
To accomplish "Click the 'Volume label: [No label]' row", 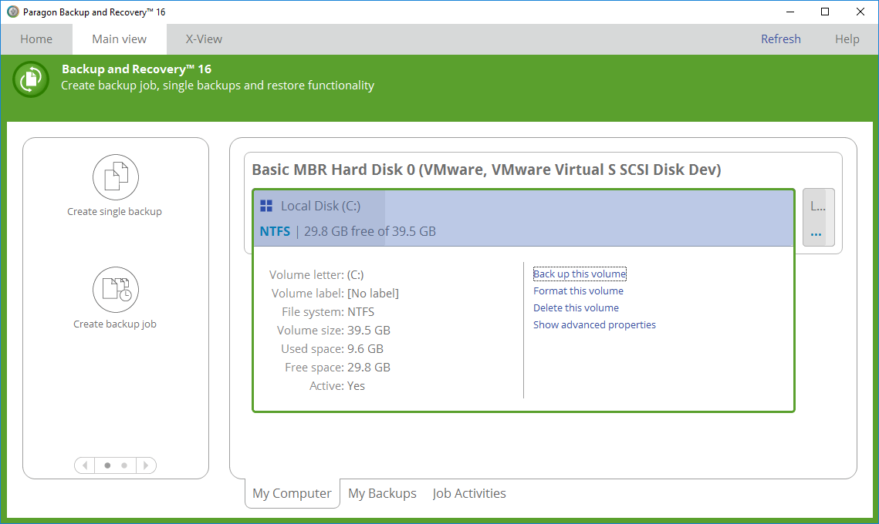I will click(x=335, y=294).
